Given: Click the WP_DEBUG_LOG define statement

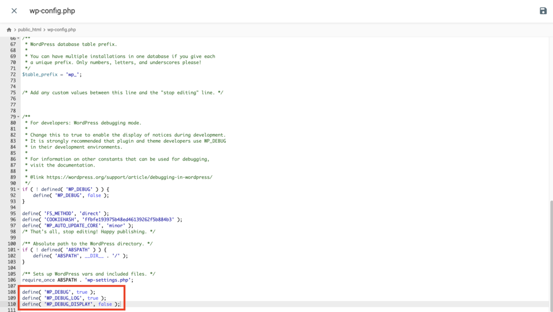Looking at the screenshot, I should click(x=59, y=298).
